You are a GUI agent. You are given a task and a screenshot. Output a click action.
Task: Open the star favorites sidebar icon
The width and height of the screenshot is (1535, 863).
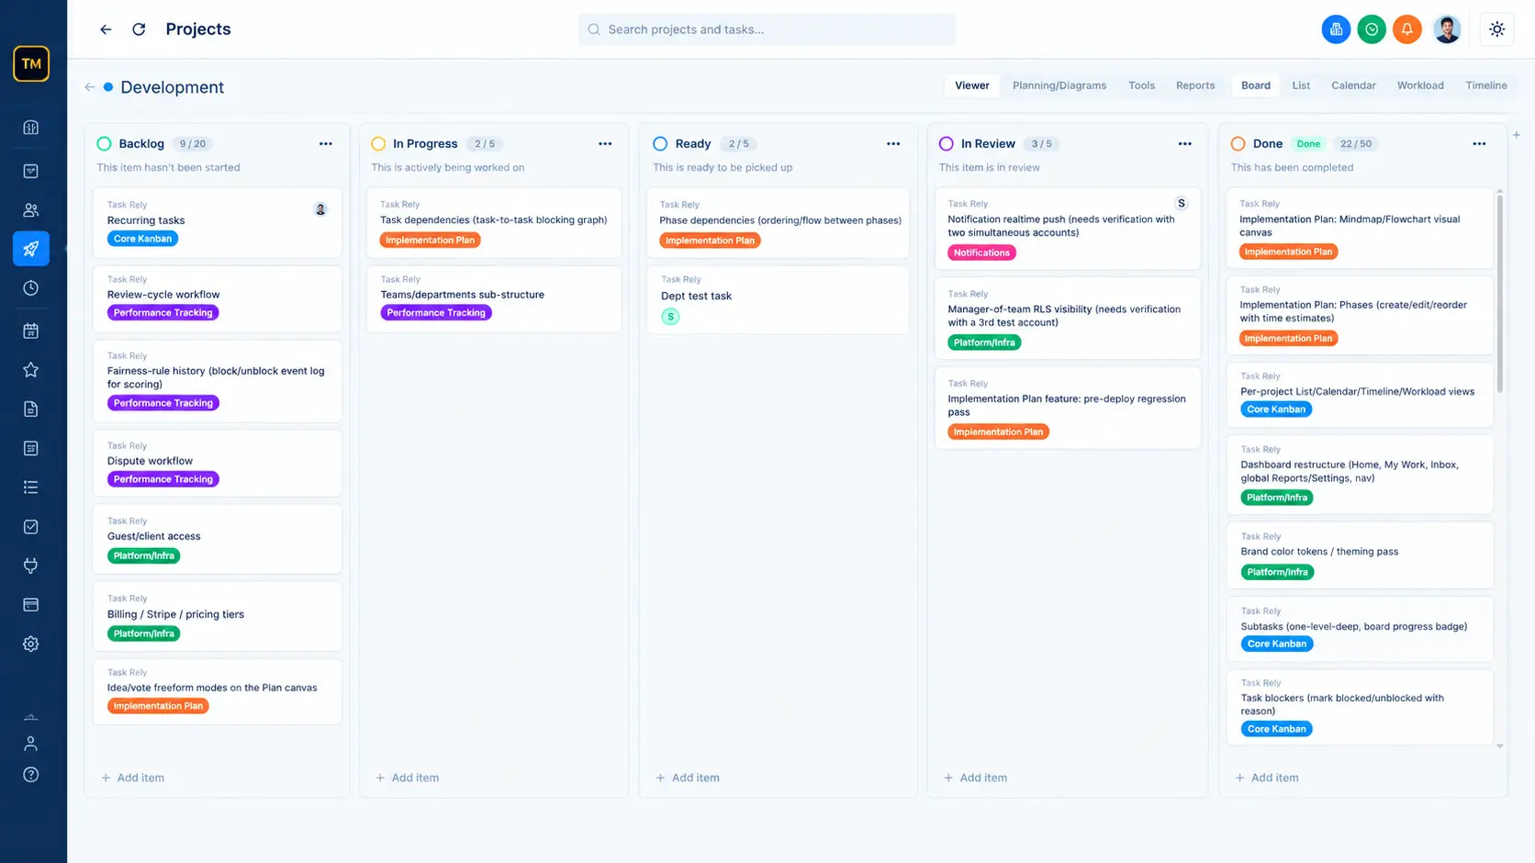[31, 370]
